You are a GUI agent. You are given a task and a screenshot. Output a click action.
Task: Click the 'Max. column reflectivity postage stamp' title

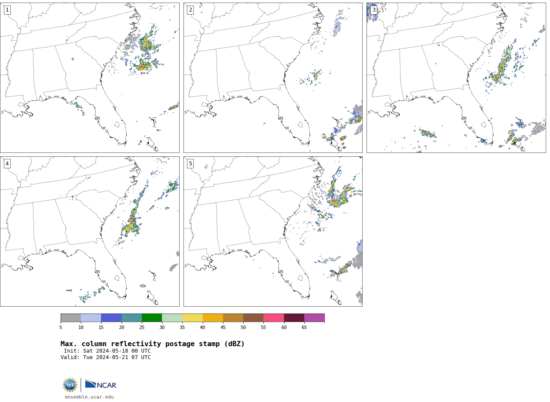[153, 344]
